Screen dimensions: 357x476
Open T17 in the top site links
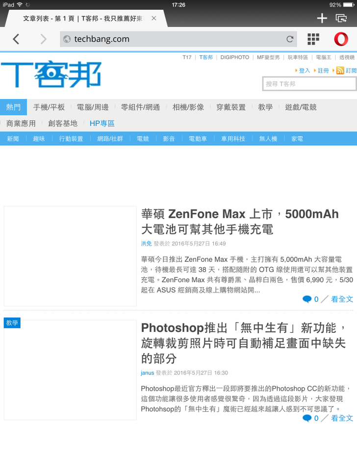(187, 57)
